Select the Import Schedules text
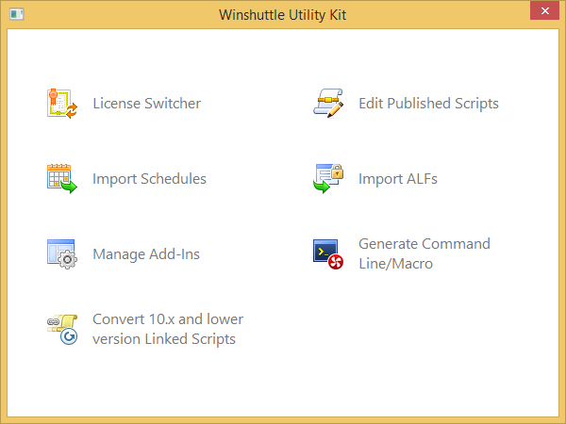 pyautogui.click(x=149, y=179)
